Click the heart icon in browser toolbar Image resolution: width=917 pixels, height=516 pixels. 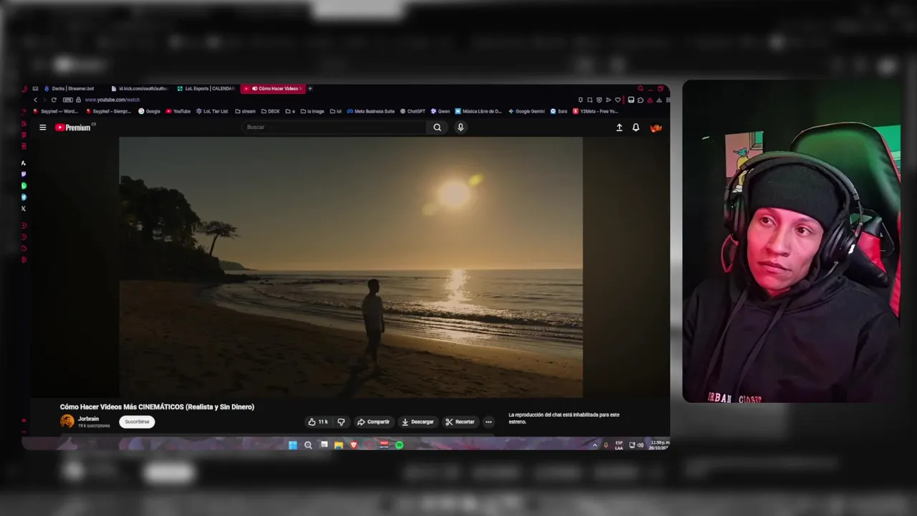618,100
